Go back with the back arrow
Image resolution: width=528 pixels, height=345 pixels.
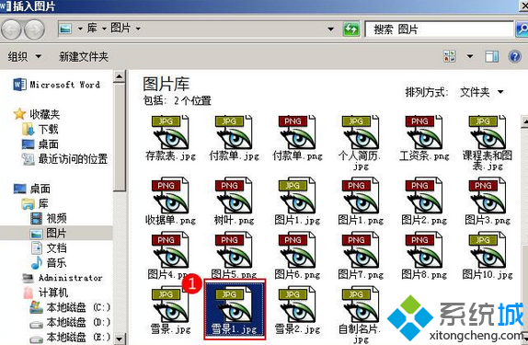(11, 29)
